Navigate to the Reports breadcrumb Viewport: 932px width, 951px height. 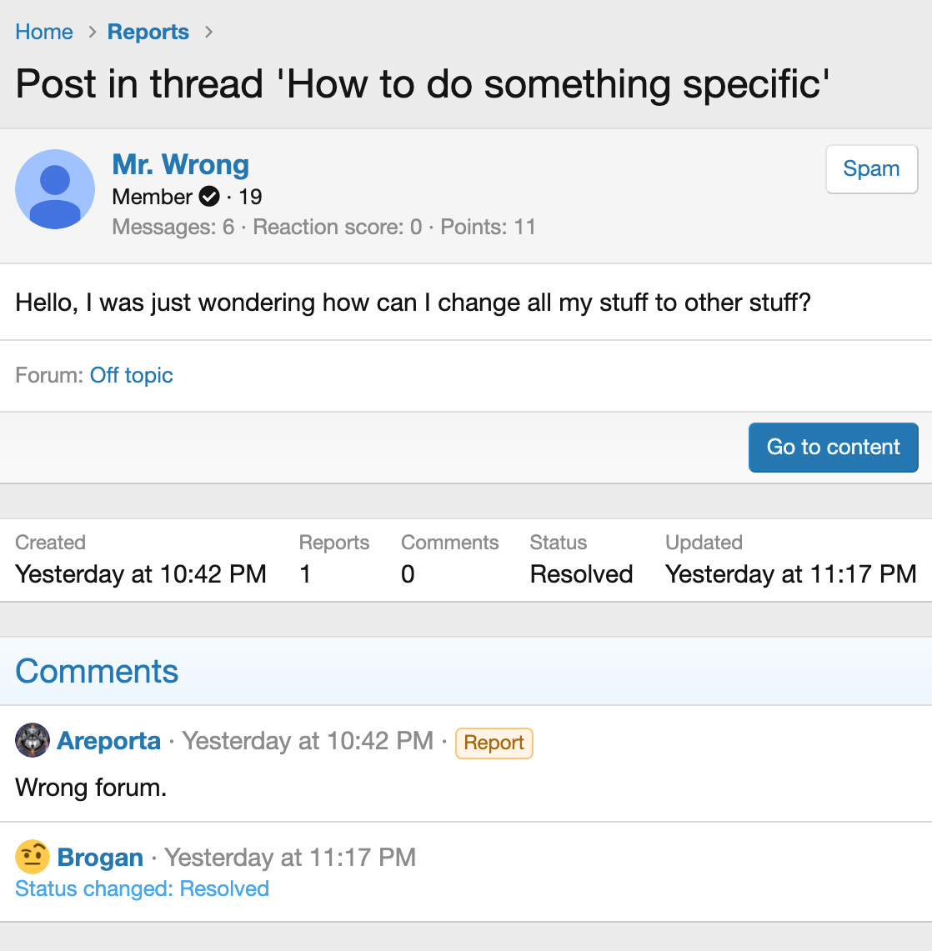pyautogui.click(x=148, y=33)
